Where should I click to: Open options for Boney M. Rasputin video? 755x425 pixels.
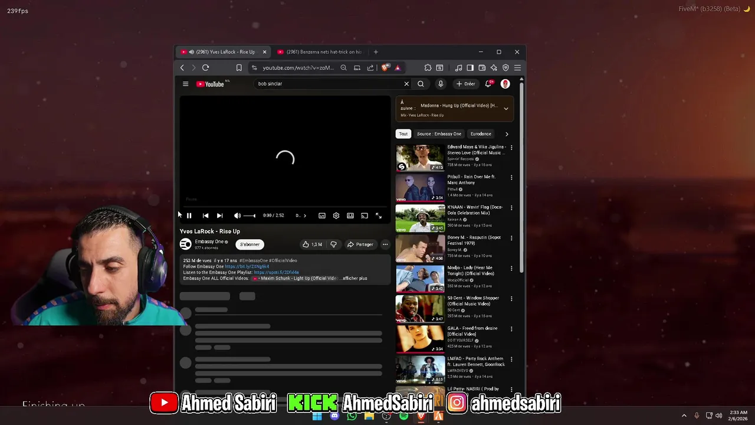(x=511, y=238)
